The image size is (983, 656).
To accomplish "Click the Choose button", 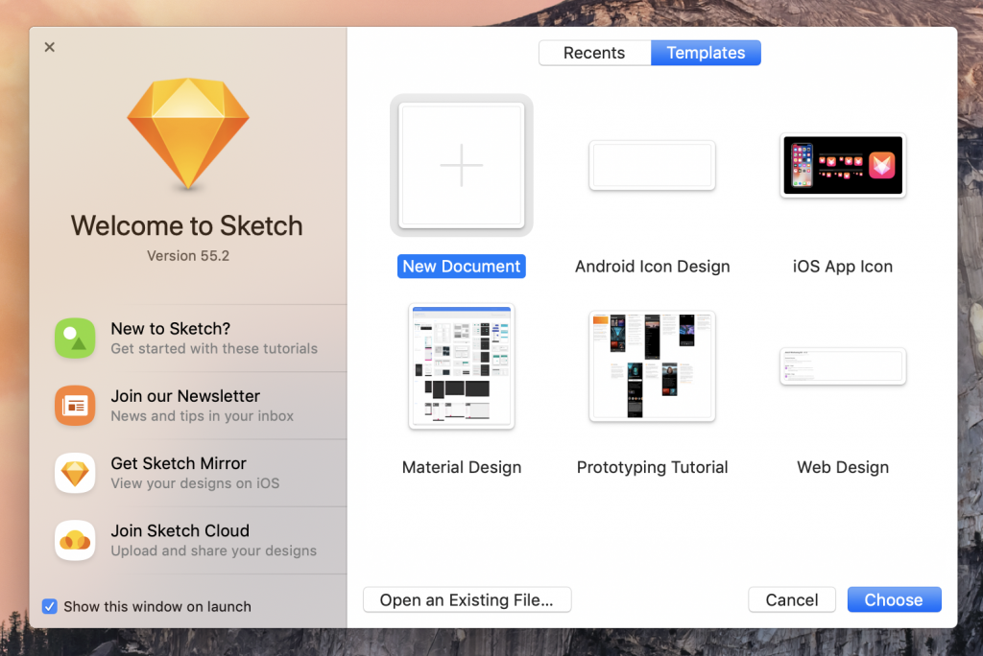I will 894,599.
